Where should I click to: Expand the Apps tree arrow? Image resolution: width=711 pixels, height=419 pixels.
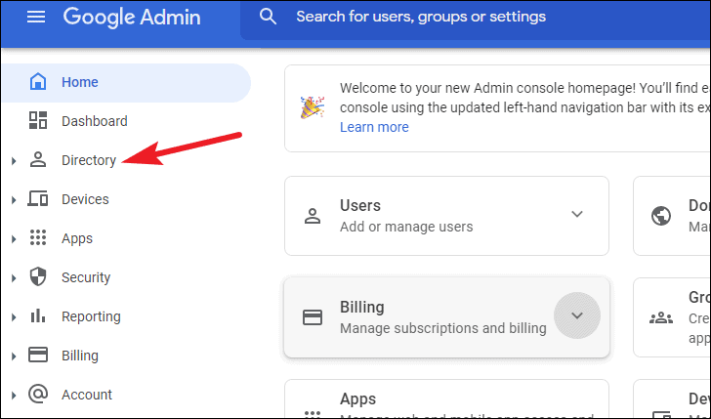point(14,238)
